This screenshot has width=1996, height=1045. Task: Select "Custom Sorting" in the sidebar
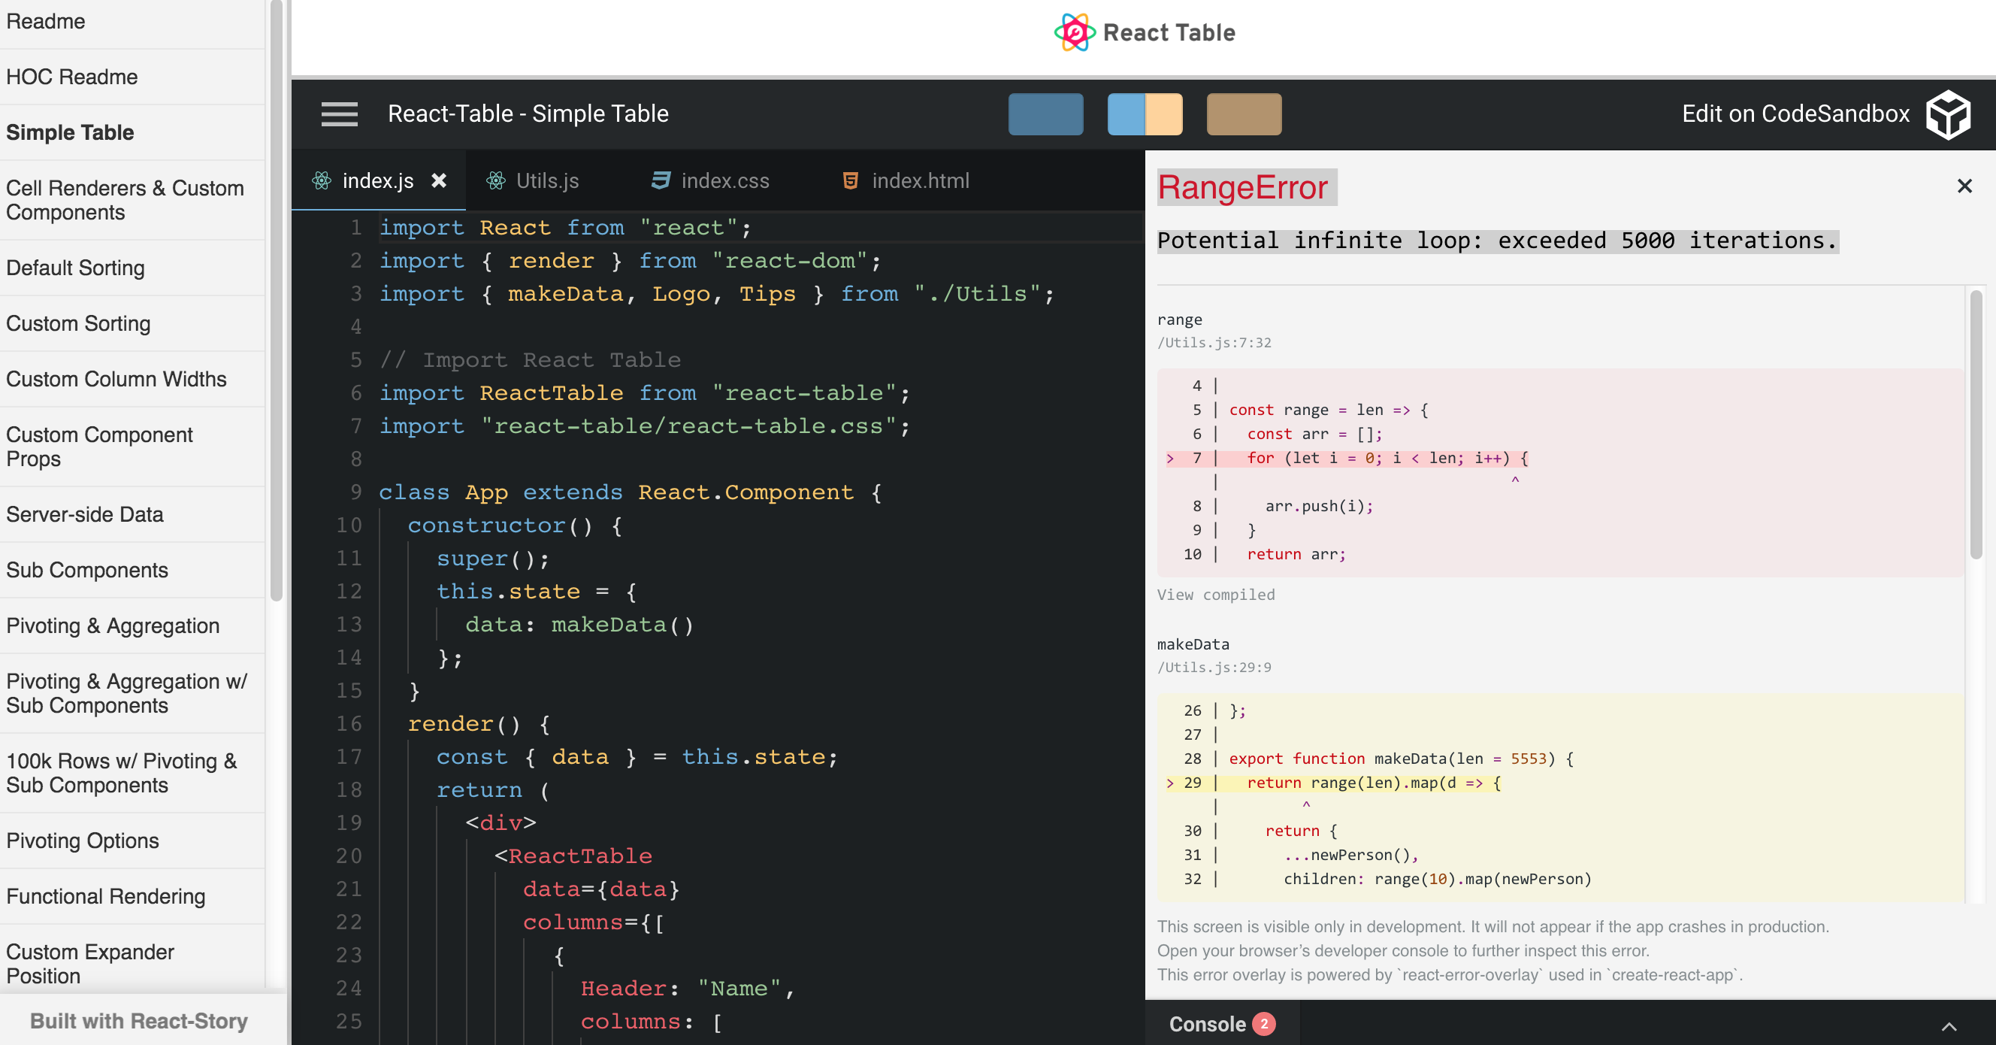pos(77,323)
